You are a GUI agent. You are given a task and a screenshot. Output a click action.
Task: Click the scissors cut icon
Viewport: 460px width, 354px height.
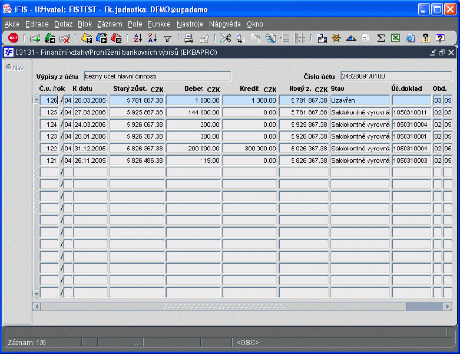[x=226, y=38]
